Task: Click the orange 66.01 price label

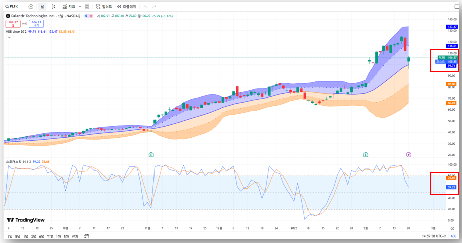Action: tap(451, 103)
